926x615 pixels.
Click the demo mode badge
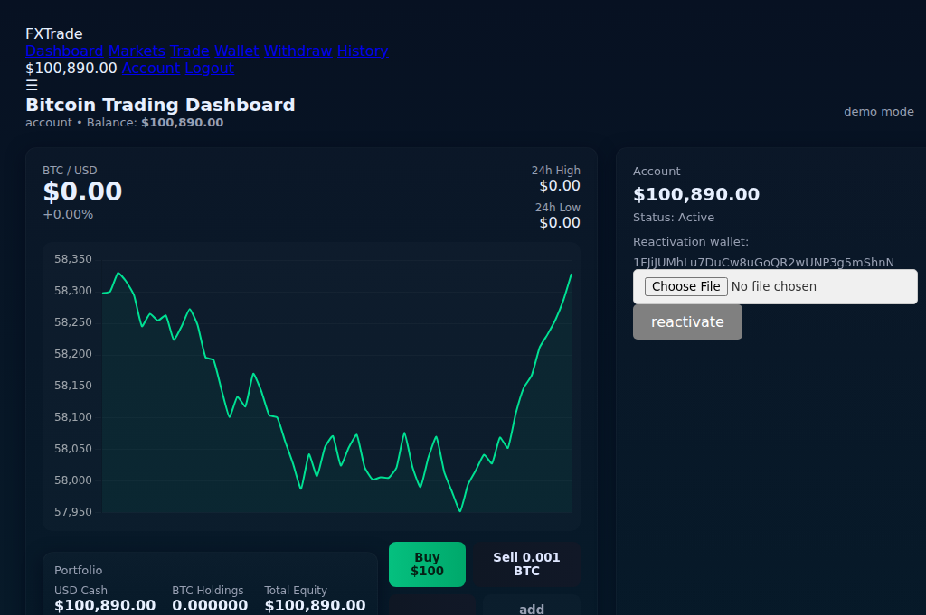click(x=878, y=111)
